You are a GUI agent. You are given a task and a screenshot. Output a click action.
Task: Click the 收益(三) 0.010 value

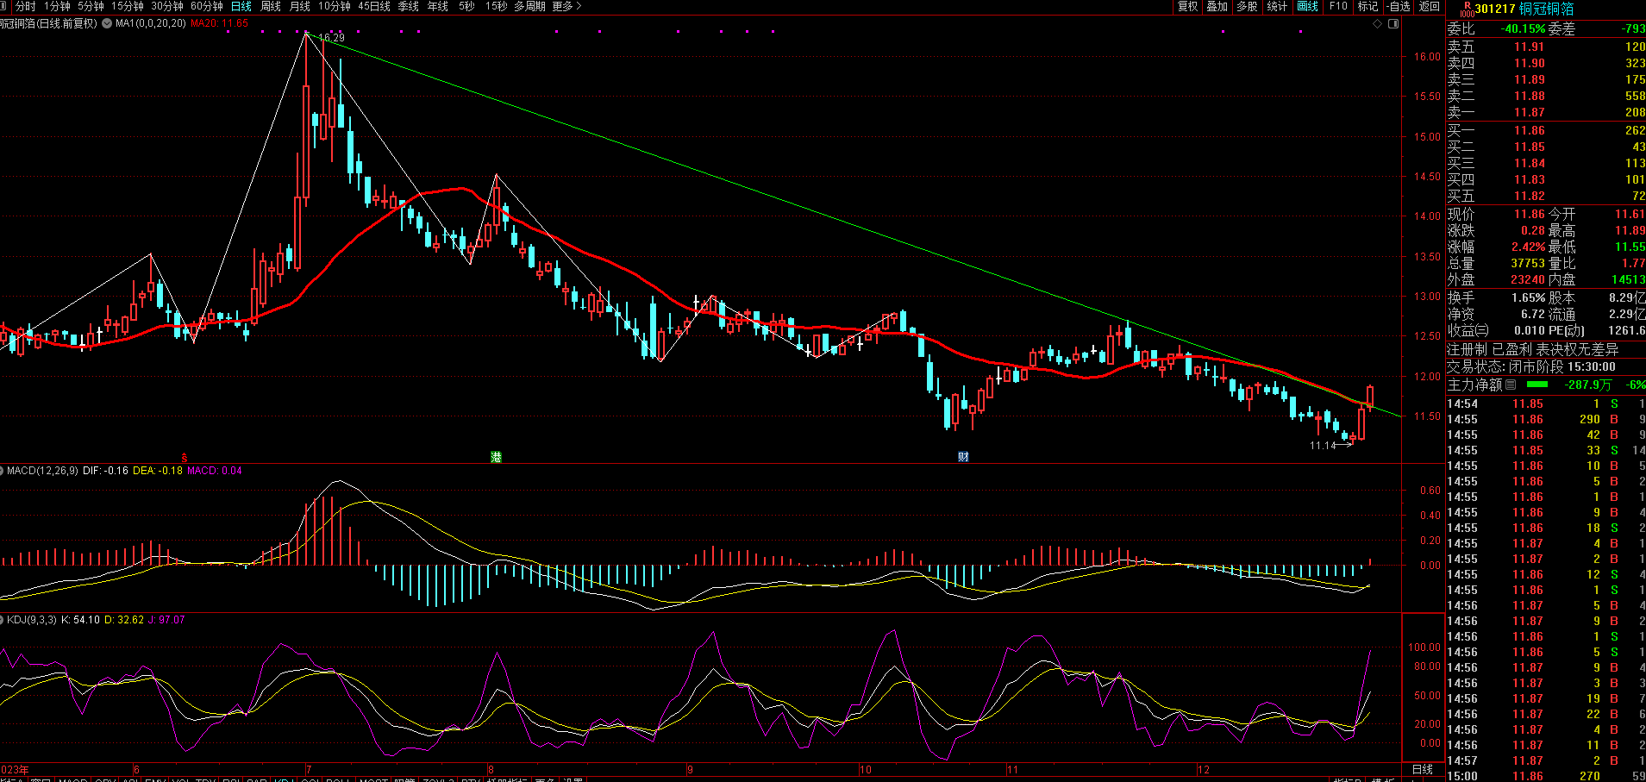[x=1530, y=330]
